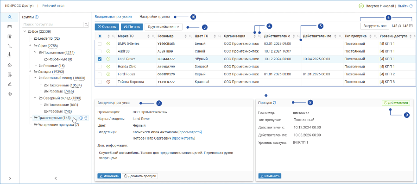
Task: Expand the left sidebar with bottom chevron
Action: (x=10, y=178)
